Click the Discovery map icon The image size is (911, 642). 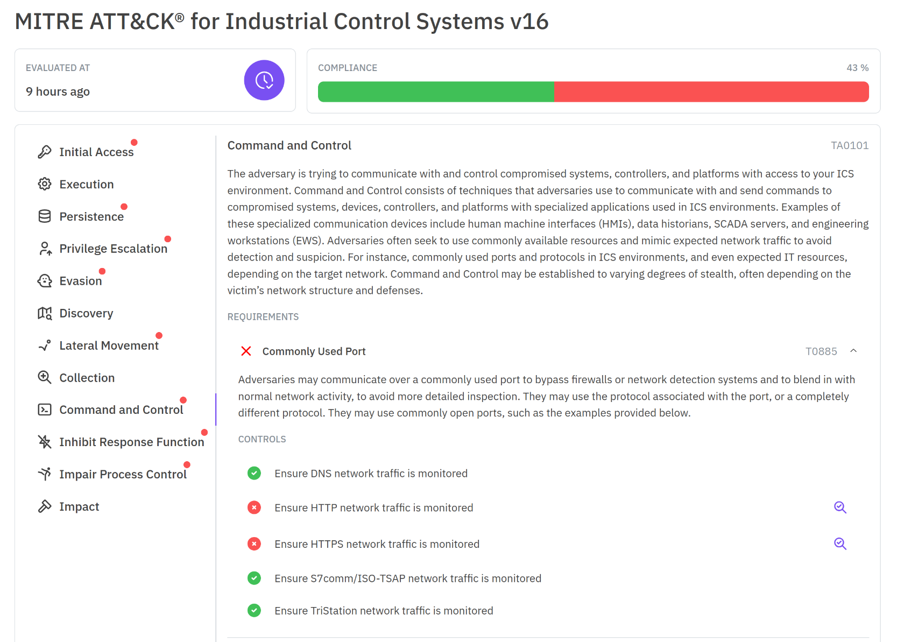[x=45, y=313]
